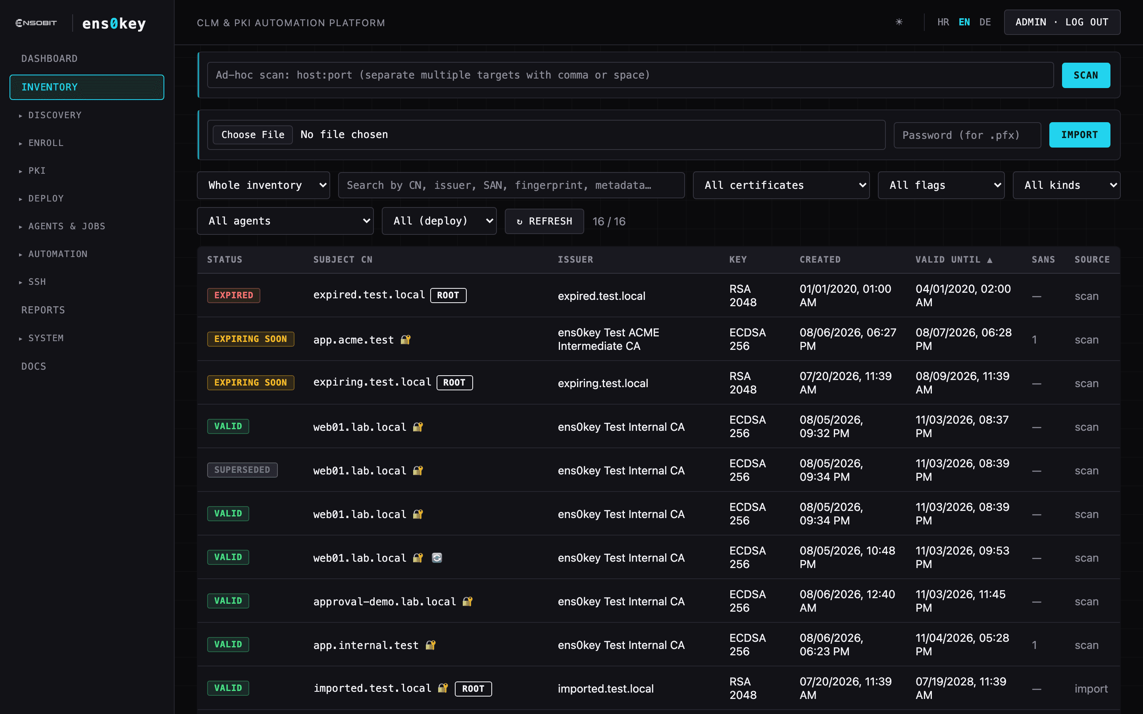This screenshot has width=1143, height=714.
Task: Sort by Subject CN column header
Action: coord(343,260)
